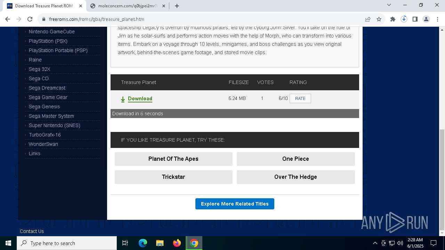Launch Microsoft Edge from the taskbar
Viewport: 445px width, 250px height.
coord(143,243)
